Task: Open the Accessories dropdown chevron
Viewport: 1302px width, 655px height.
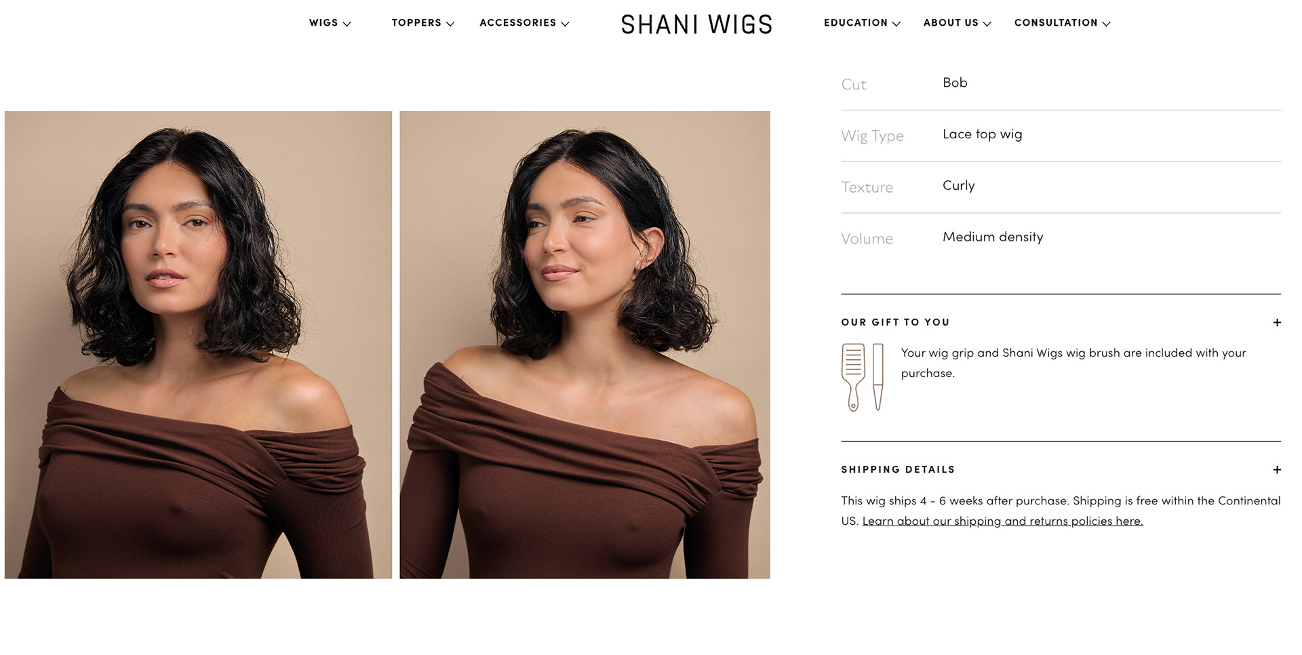Action: (x=565, y=24)
